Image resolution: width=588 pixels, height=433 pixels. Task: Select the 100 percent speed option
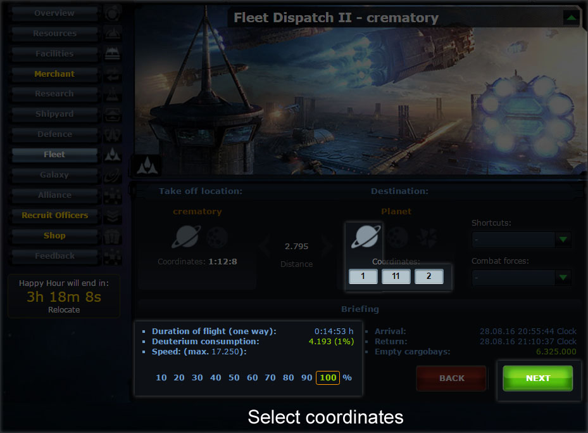tap(328, 377)
